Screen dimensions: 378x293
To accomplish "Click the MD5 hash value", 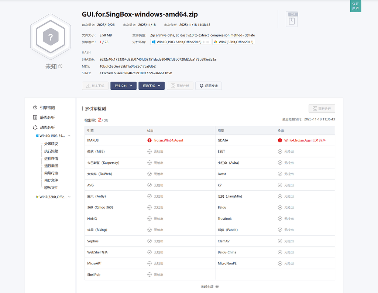I will click(x=127, y=67).
